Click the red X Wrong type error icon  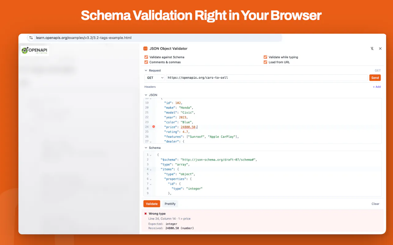point(146,214)
